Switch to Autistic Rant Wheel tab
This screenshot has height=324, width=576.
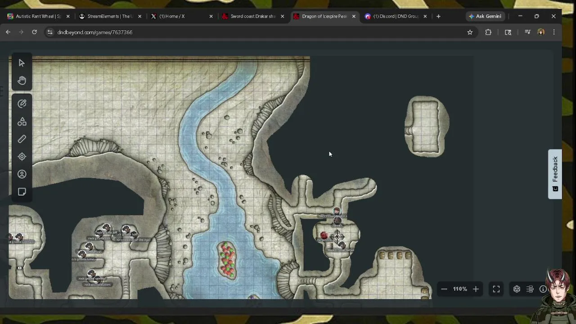pos(37,16)
